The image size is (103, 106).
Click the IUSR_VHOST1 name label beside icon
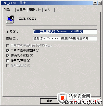coord(28,19)
